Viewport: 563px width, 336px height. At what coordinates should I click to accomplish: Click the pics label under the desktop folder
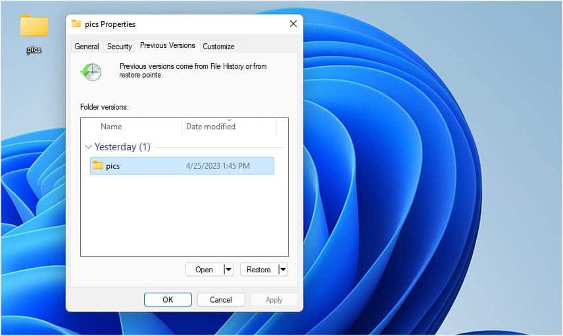coord(34,49)
